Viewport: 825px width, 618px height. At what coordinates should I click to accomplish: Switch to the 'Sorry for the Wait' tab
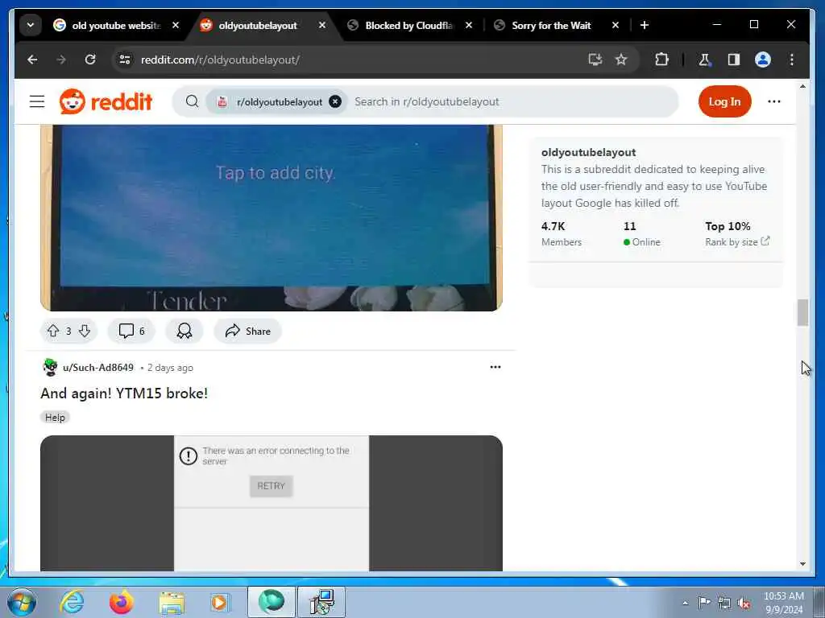(551, 25)
